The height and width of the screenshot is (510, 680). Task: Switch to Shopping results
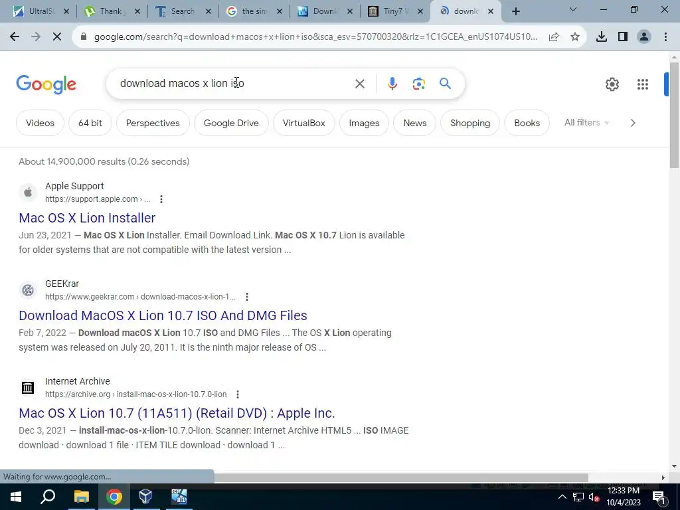(470, 123)
